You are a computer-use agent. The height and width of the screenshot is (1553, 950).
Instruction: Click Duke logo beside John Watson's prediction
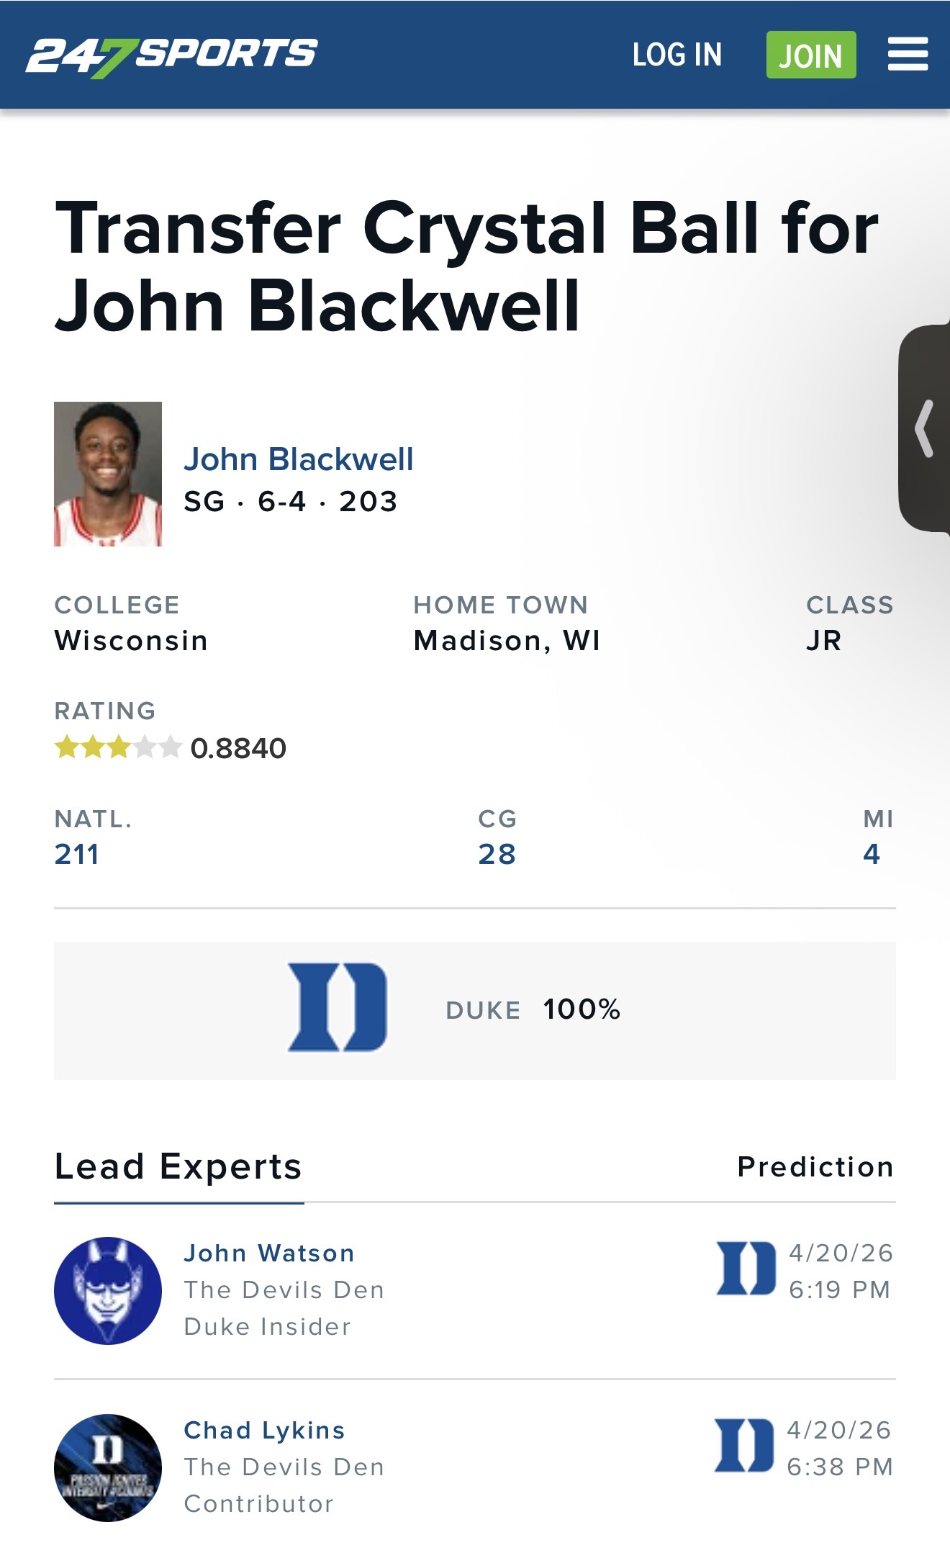746,1269
